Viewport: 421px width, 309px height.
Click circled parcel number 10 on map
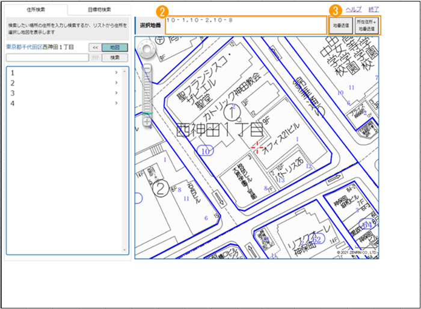206,151
